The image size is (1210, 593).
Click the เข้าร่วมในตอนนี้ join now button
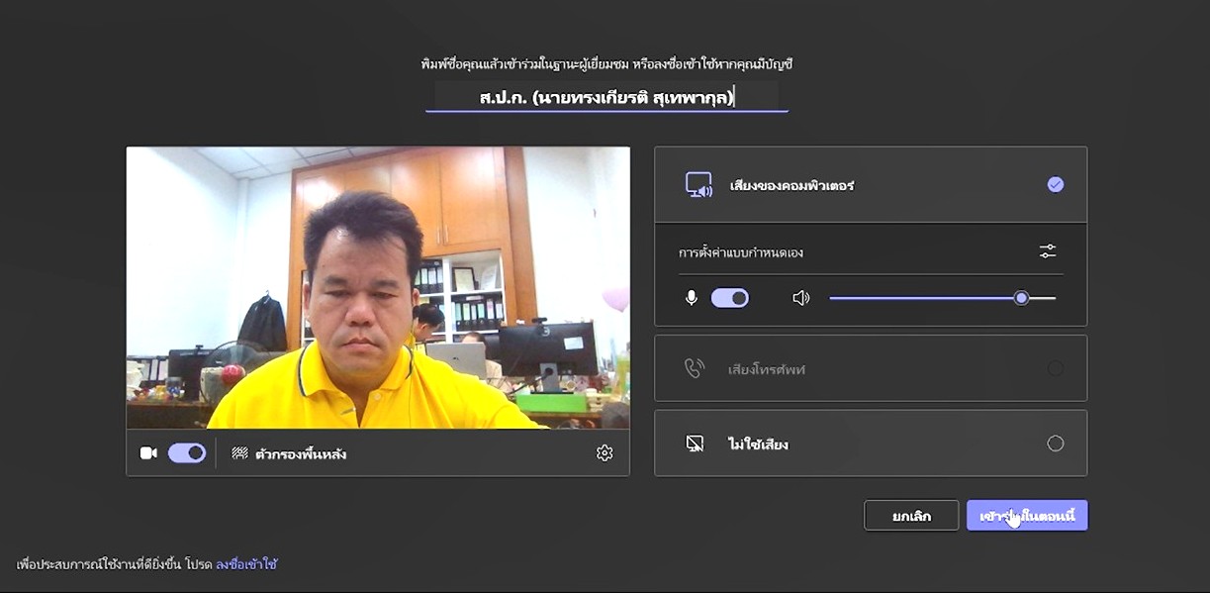[1027, 516]
